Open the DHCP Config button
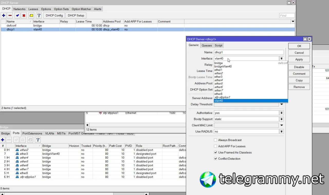 pyautogui.click(x=54, y=15)
